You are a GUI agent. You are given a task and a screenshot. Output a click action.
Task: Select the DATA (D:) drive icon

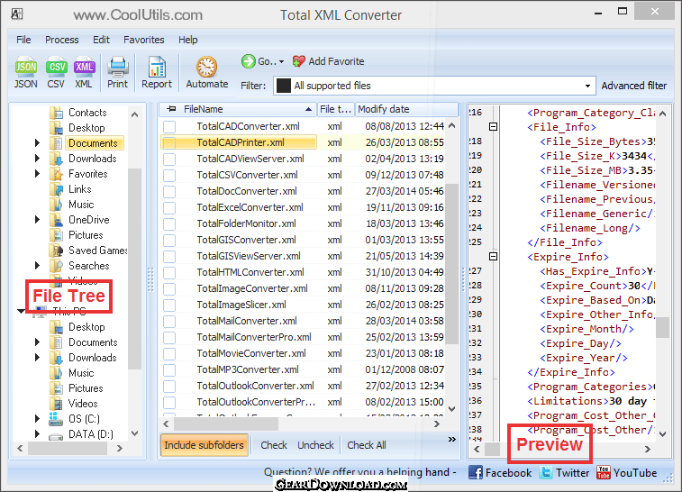[56, 434]
